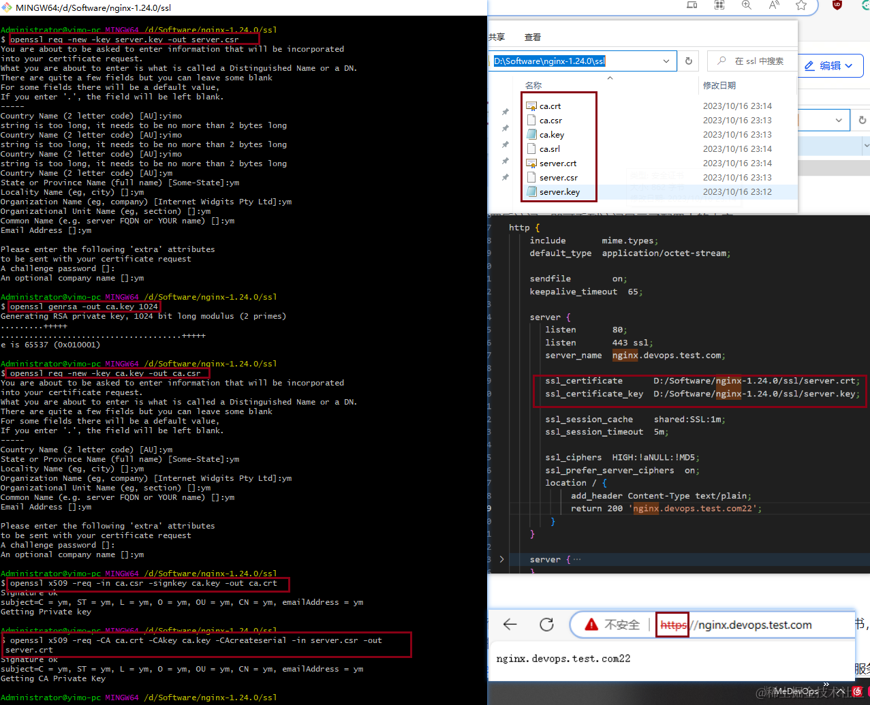
Task: Select the server.crt certificate file
Action: (x=558, y=163)
